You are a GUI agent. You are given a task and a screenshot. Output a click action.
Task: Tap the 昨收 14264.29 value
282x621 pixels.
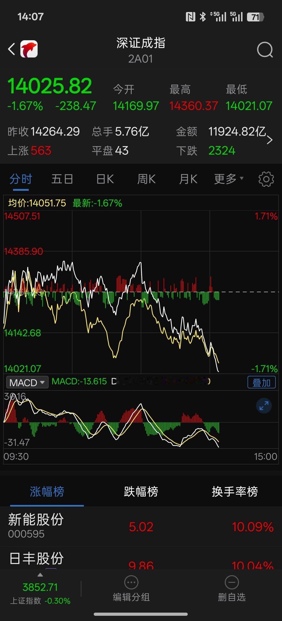[55, 131]
